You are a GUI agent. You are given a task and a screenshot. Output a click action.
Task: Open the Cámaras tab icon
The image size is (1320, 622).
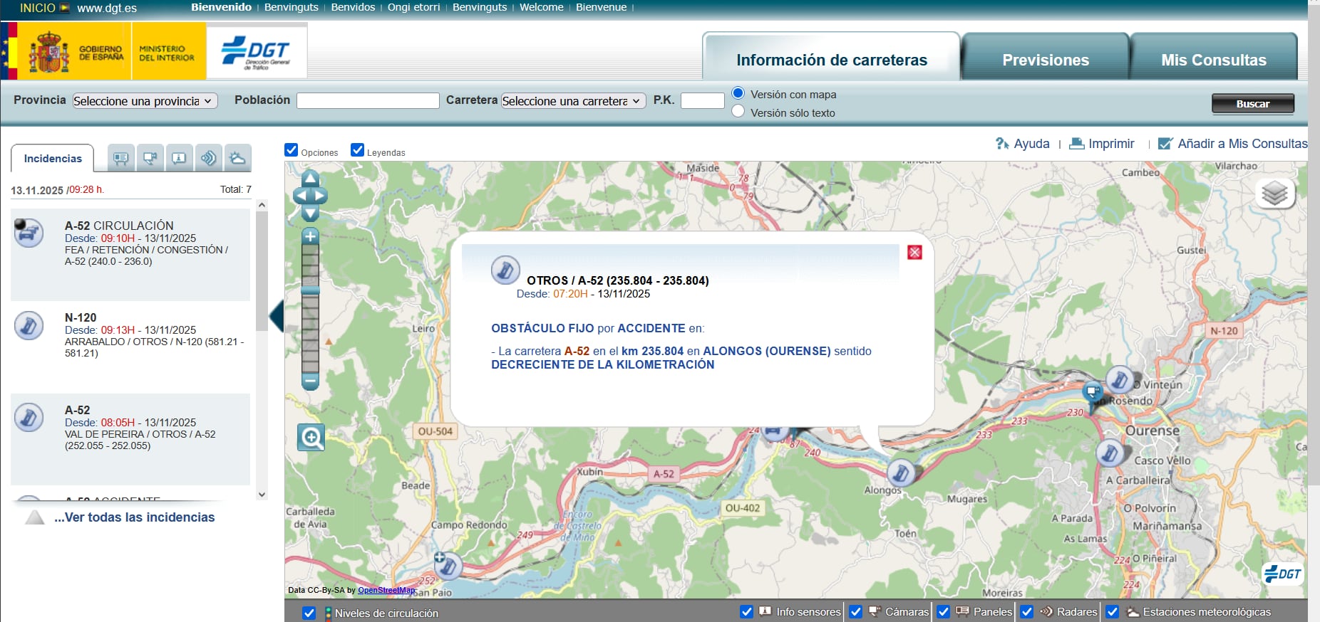click(x=150, y=158)
